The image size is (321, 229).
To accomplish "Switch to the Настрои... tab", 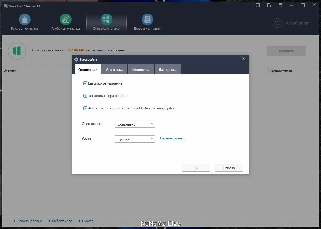I will [167, 70].
